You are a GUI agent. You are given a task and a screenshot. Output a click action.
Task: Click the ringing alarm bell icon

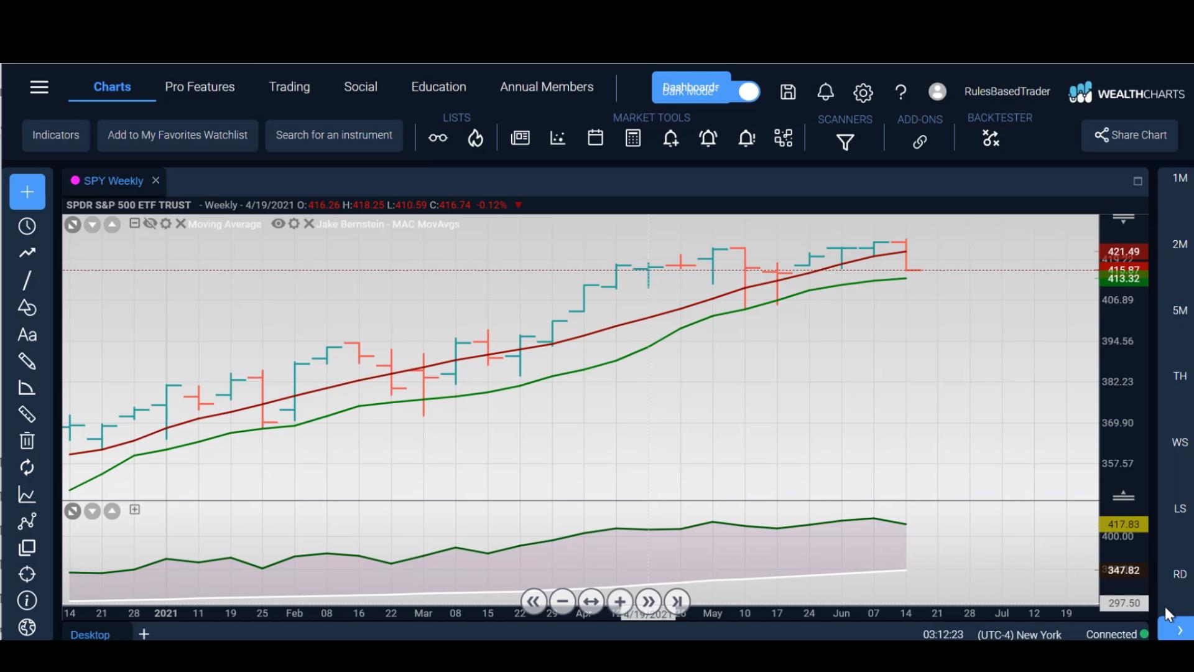[708, 138]
